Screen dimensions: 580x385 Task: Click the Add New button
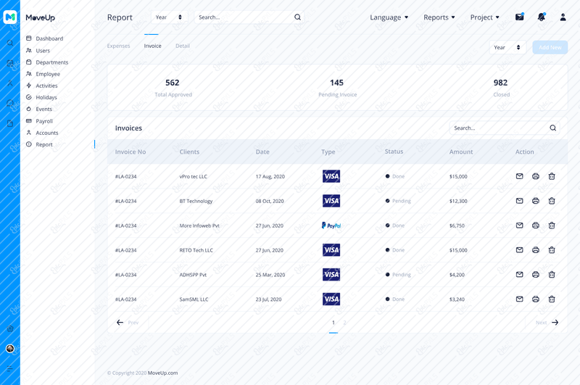click(x=550, y=47)
